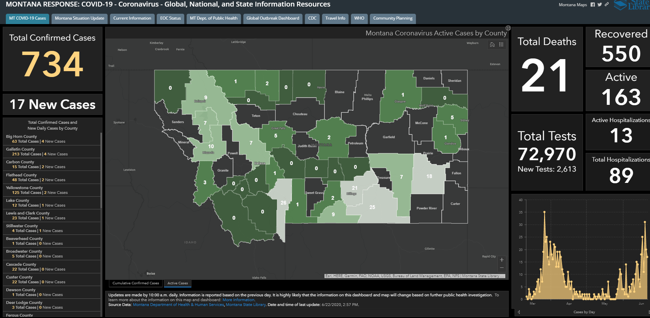
Task: Expand the map to full screen
Action: (508, 28)
